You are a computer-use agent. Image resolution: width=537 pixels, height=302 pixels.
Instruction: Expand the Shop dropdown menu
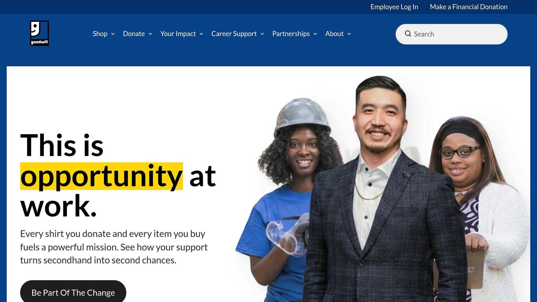[x=104, y=34]
